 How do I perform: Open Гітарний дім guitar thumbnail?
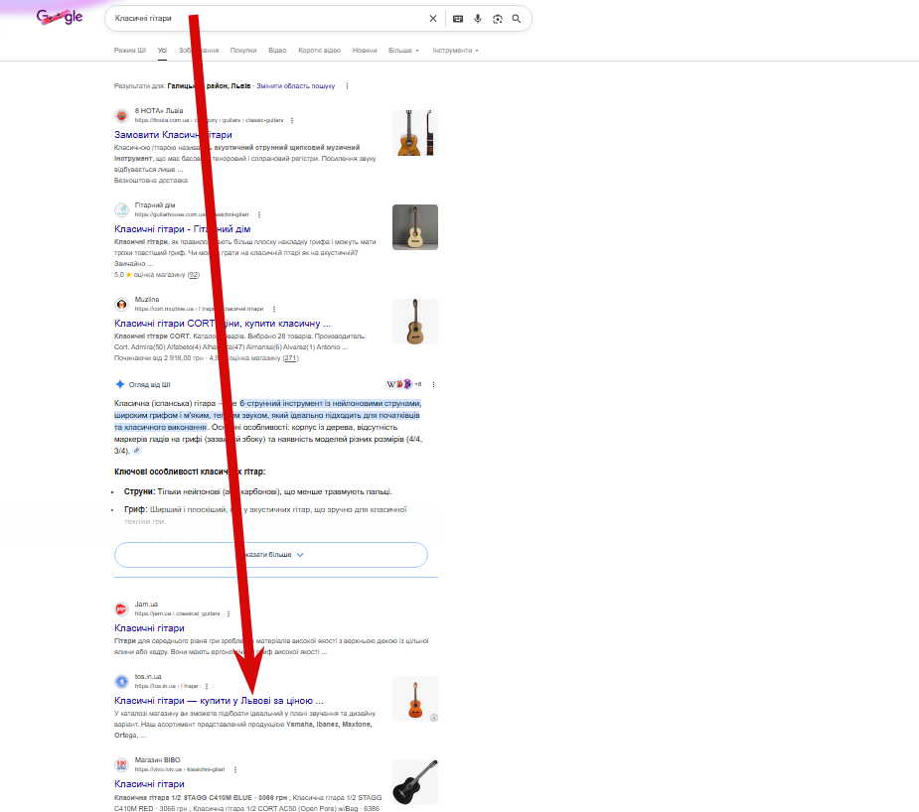point(415,227)
